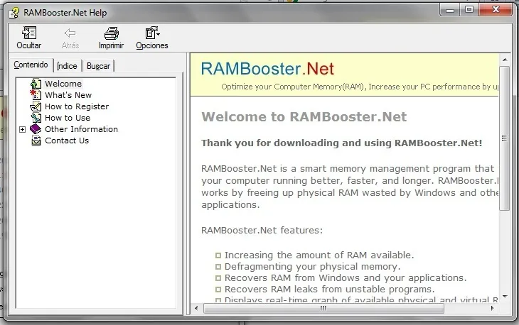
Task: Click the How to Use topic icon
Action: pos(36,118)
